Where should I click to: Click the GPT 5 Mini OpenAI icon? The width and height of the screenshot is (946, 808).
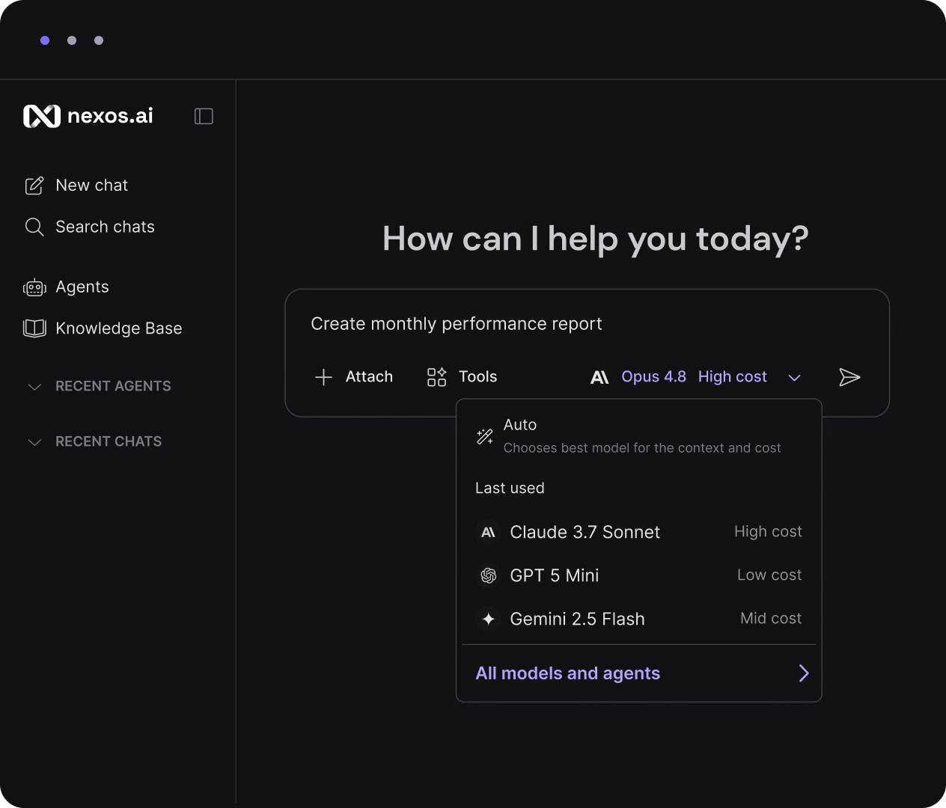click(x=488, y=575)
